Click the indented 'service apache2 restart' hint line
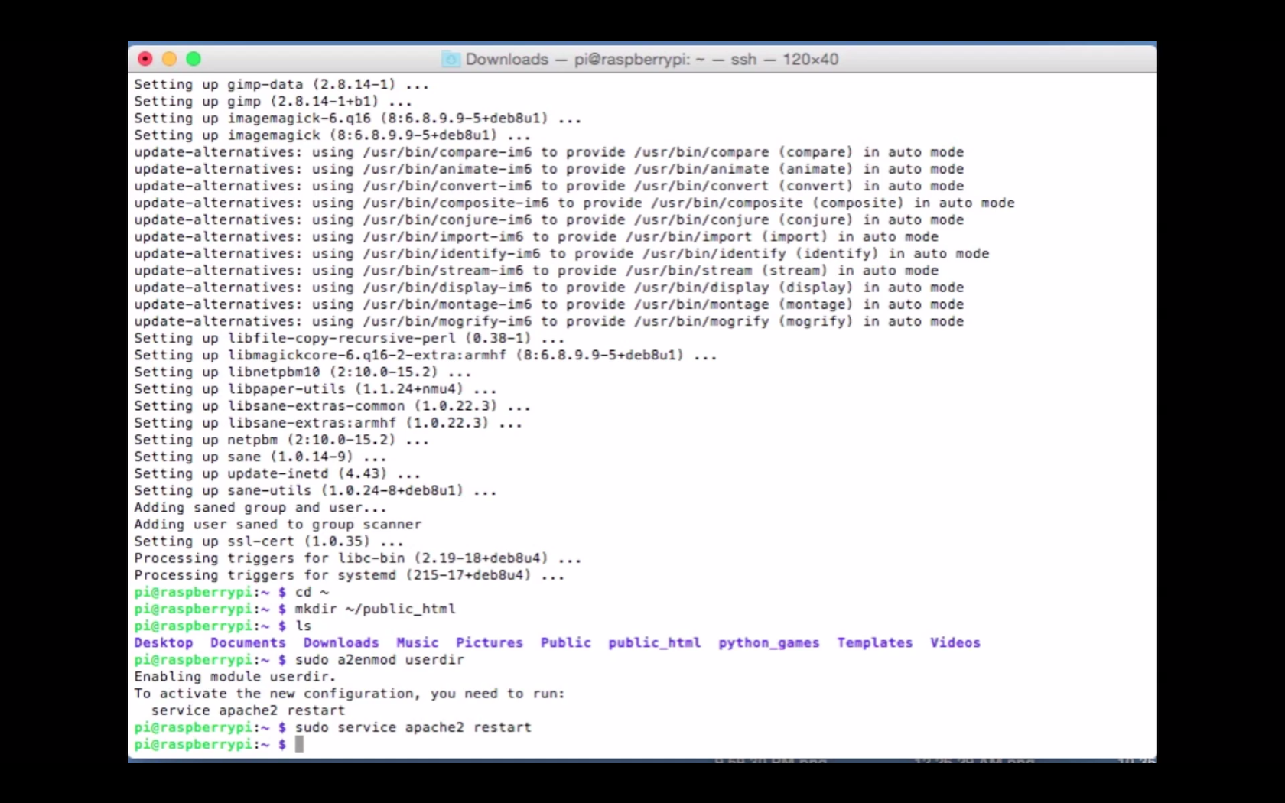 click(x=248, y=710)
